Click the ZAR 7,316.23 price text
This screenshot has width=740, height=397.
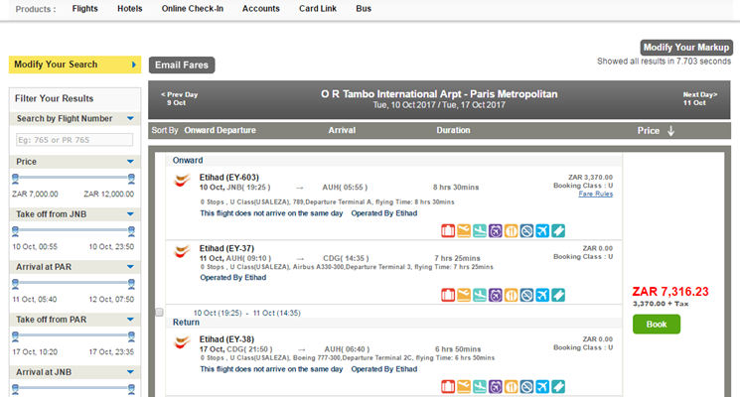click(x=670, y=292)
